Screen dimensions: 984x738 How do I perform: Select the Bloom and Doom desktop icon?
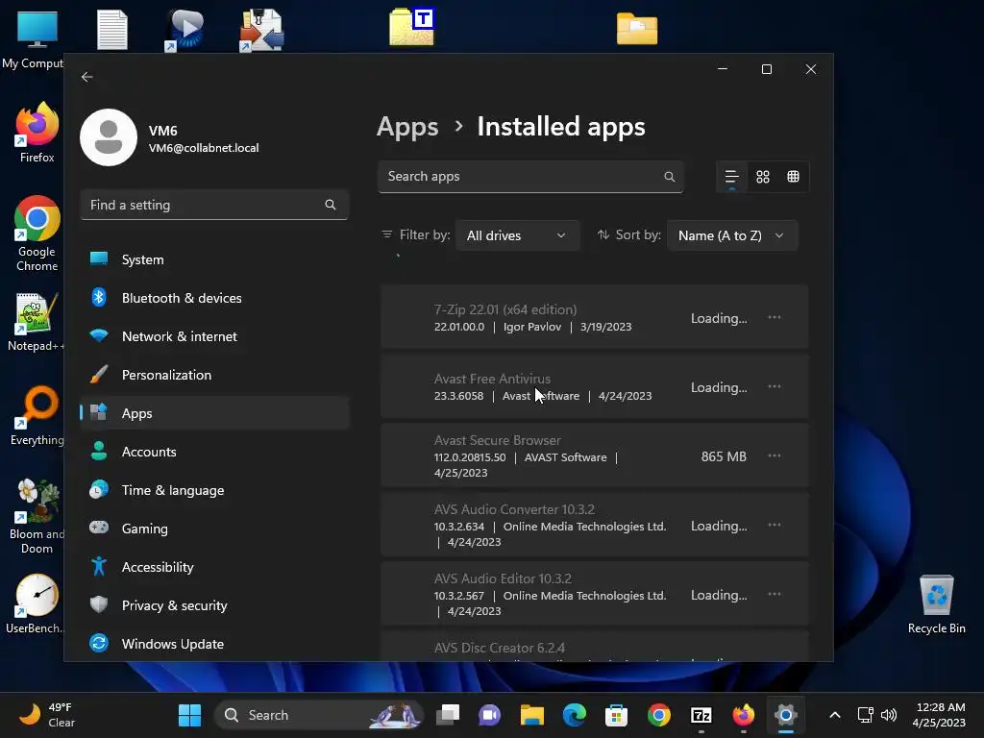[37, 517]
